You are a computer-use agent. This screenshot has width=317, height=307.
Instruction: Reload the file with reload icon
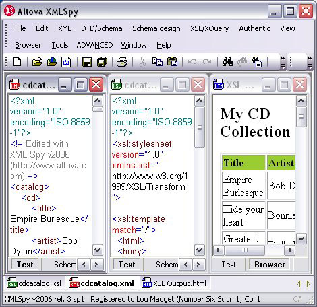[66, 62]
